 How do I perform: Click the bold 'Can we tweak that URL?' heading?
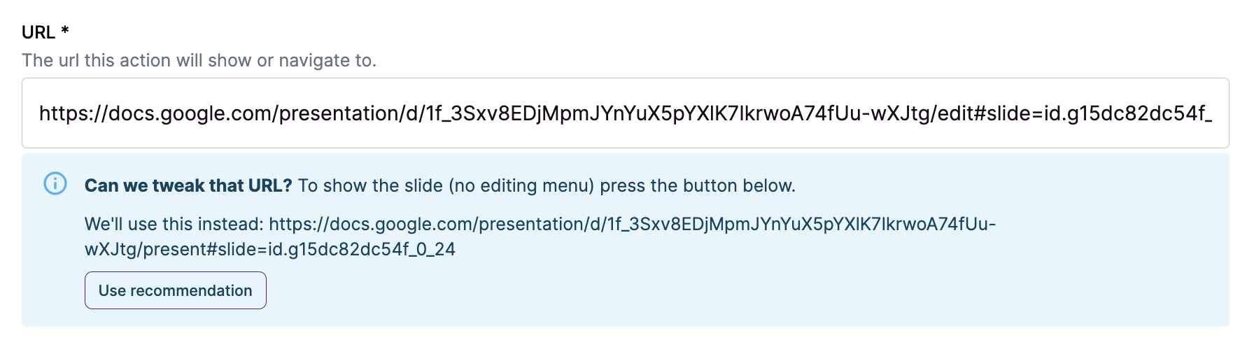pos(188,185)
